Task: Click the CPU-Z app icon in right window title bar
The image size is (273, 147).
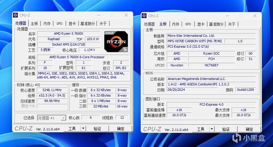Action: pyautogui.click(x=144, y=16)
